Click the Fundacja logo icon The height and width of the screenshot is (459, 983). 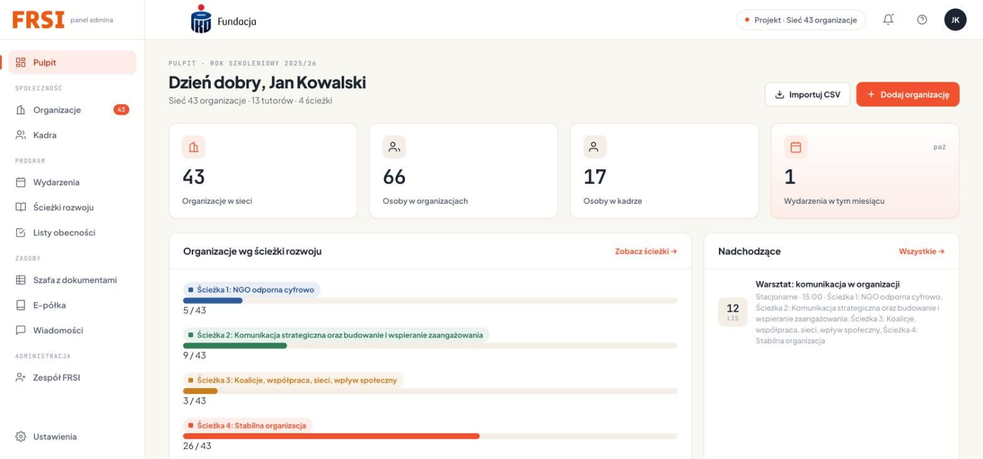(201, 19)
